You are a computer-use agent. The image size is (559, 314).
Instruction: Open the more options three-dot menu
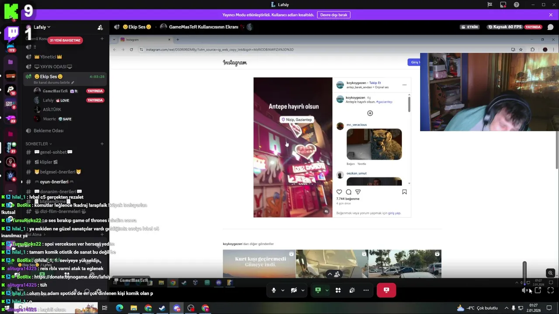tap(366, 290)
